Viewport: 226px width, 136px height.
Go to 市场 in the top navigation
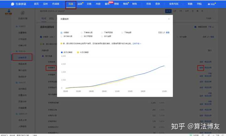click(148, 4)
